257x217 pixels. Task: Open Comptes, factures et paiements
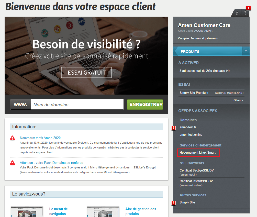[198, 38]
